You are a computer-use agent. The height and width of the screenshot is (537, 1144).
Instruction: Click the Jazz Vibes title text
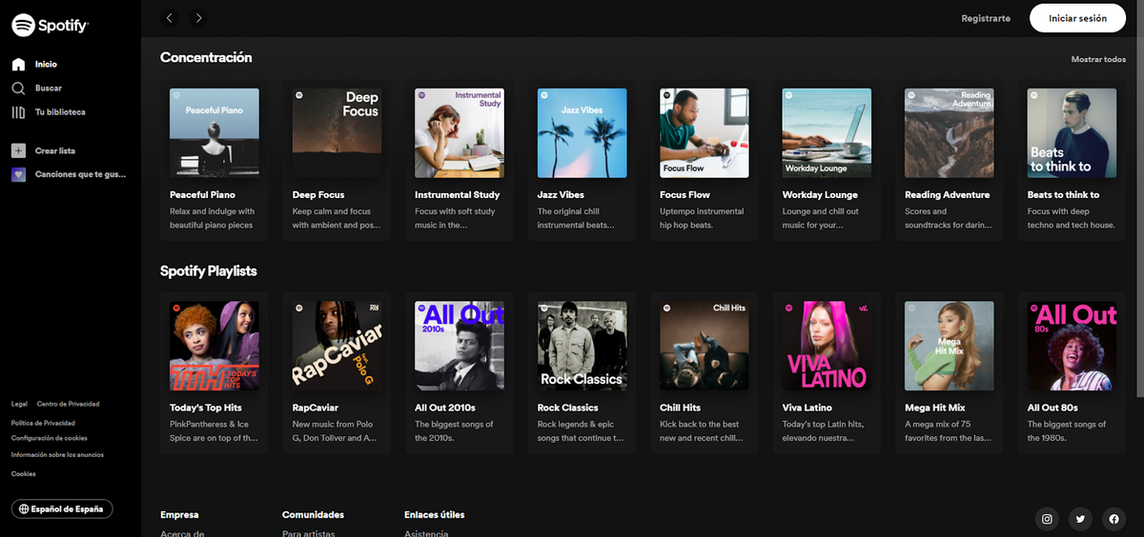pyautogui.click(x=561, y=195)
